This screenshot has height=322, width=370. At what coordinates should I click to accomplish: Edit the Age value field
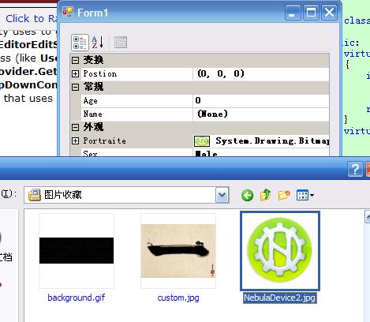261,100
